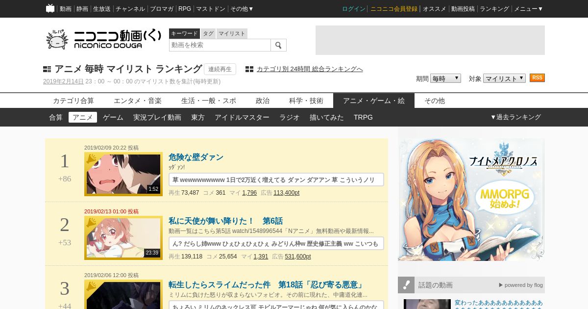Open the カテゴリ合算 tab
588x309 pixels.
click(x=73, y=101)
